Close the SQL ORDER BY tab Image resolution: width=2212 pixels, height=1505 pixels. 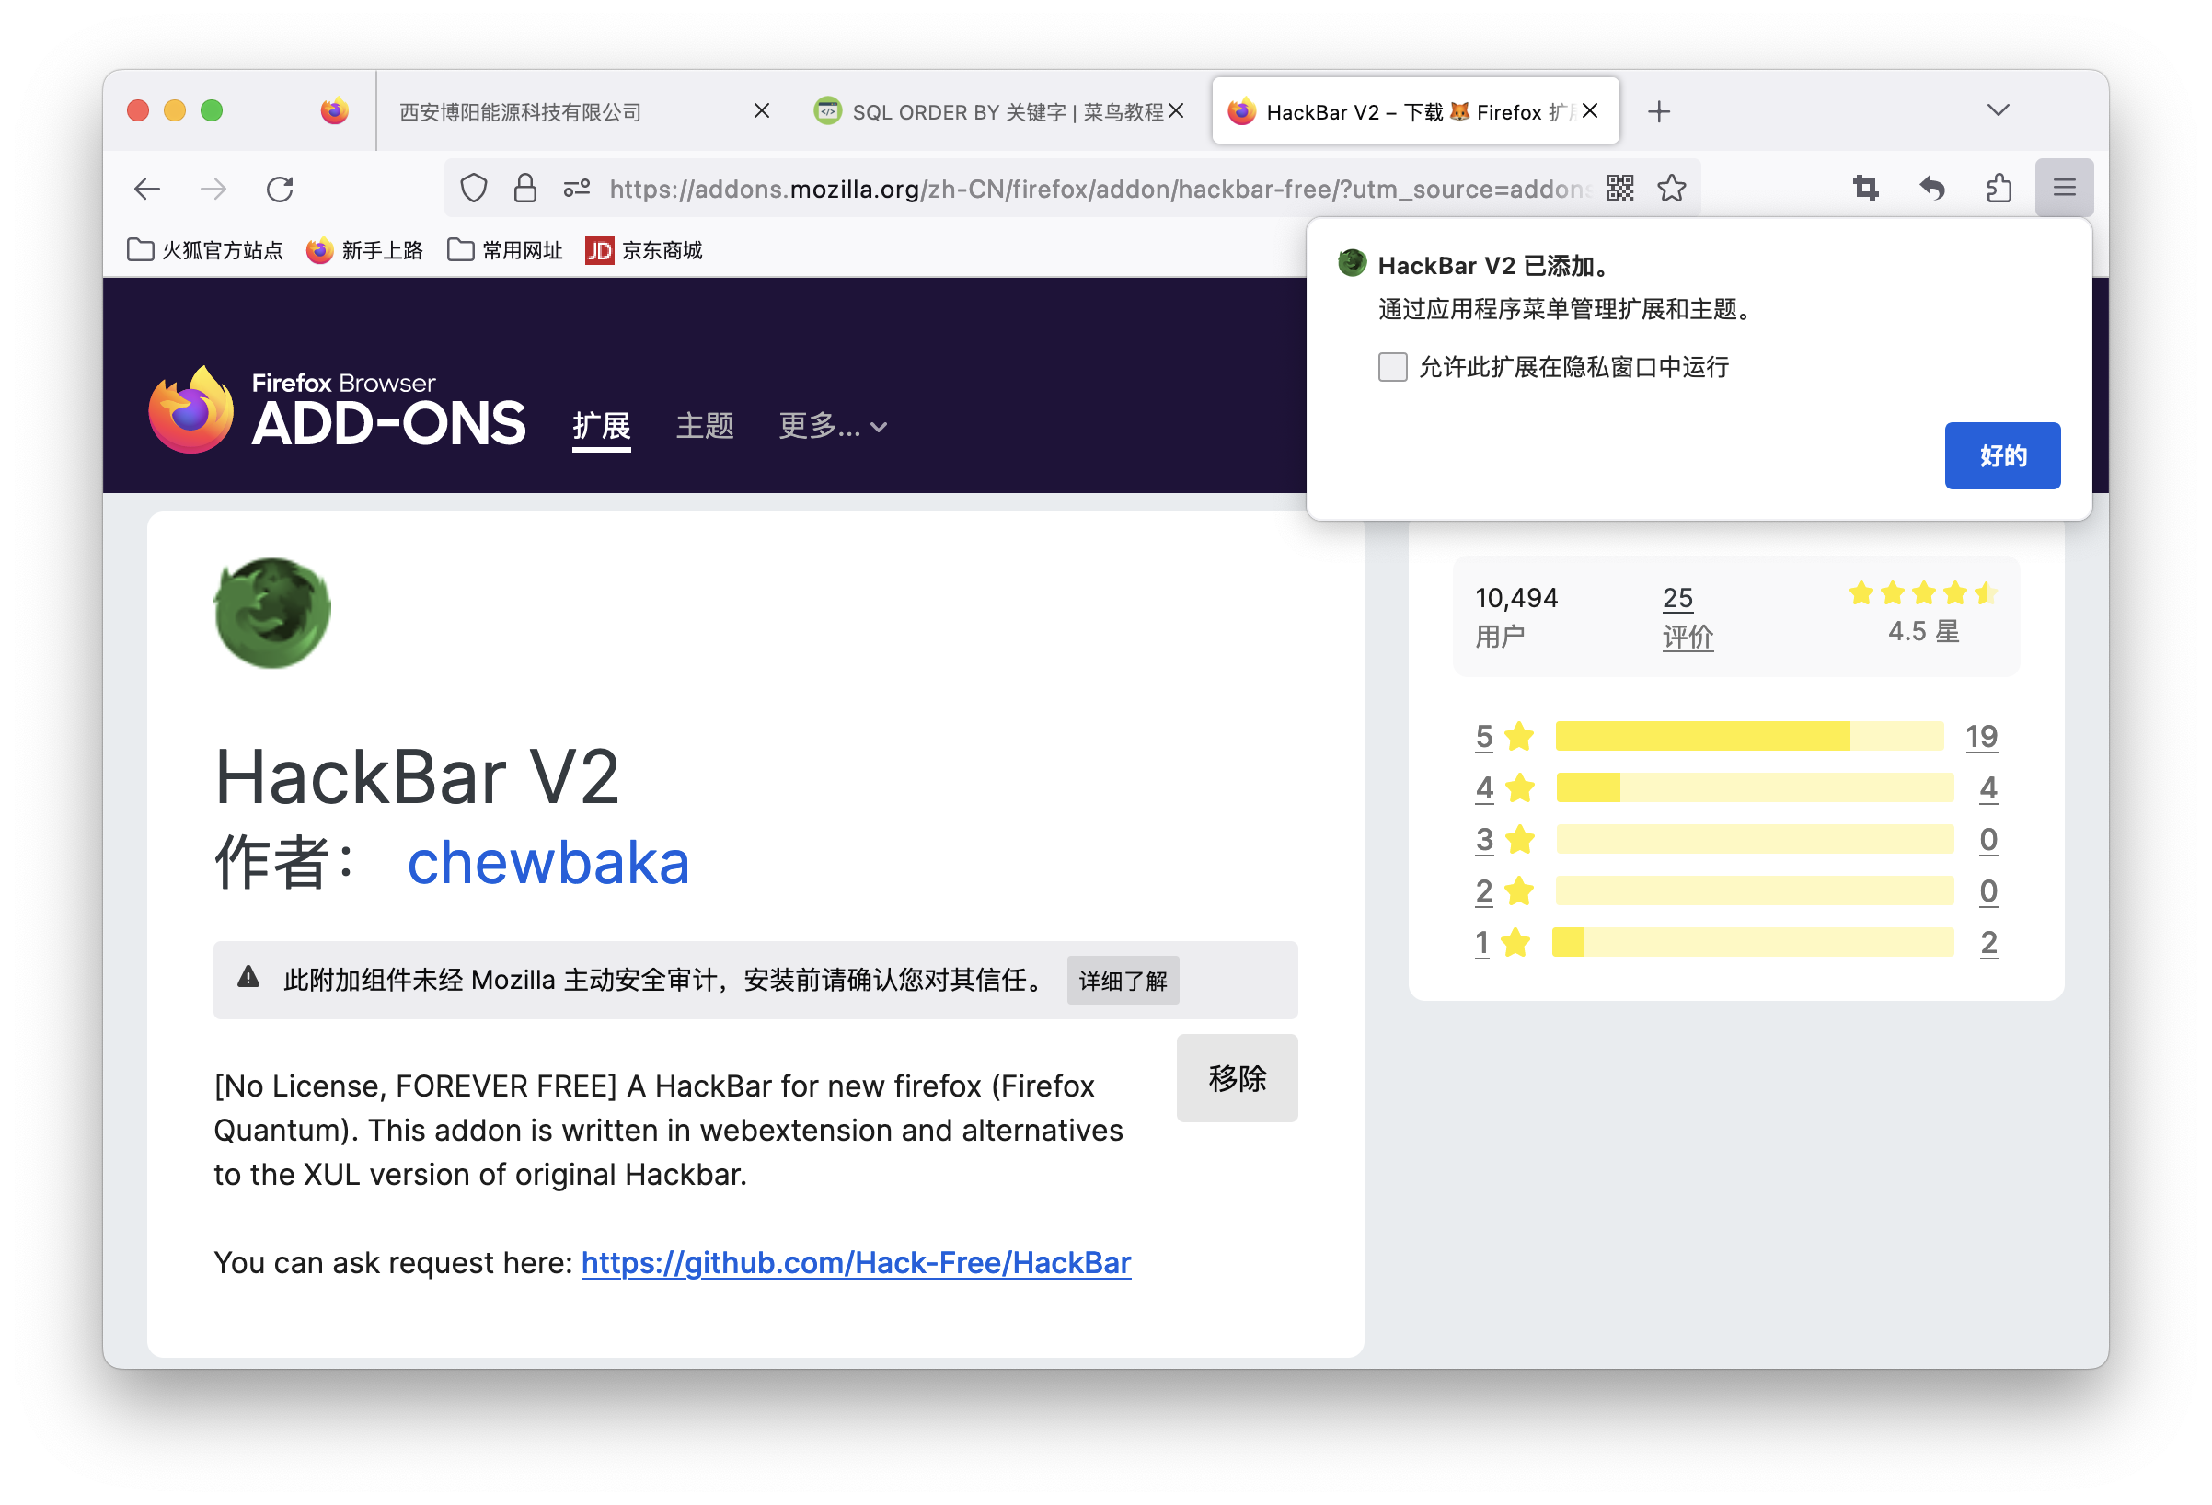[x=1177, y=111]
